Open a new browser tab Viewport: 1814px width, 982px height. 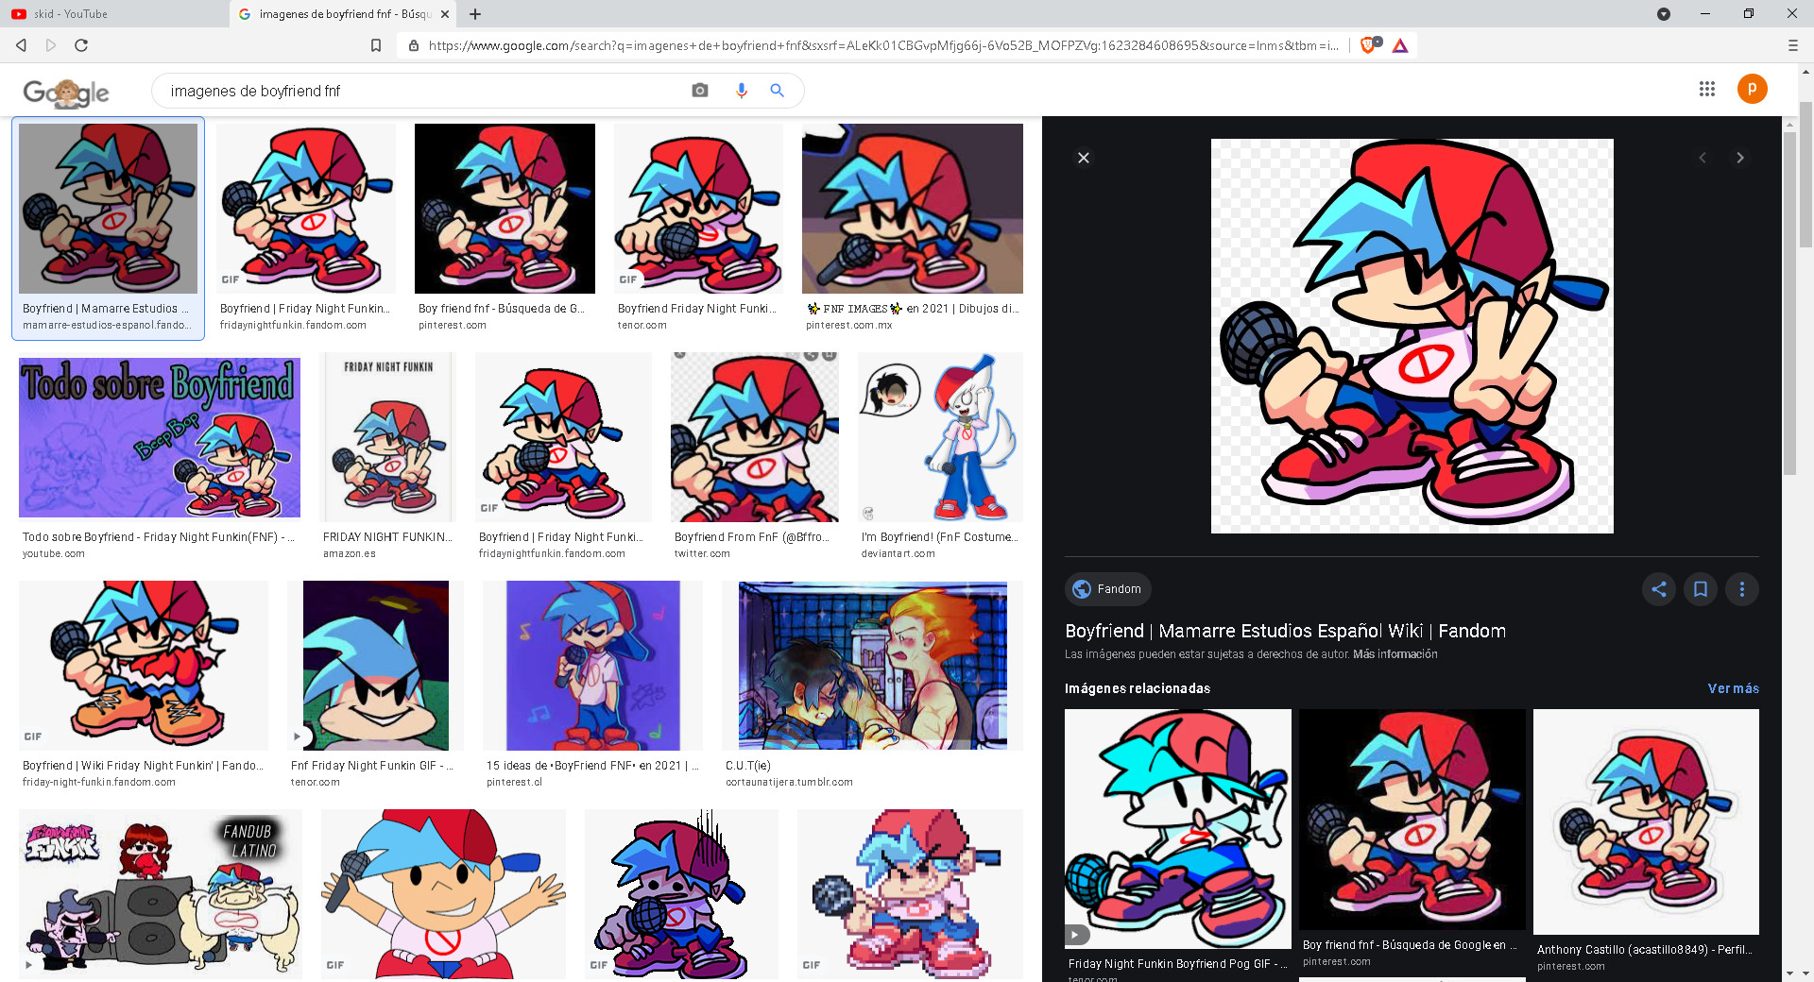pos(475,14)
